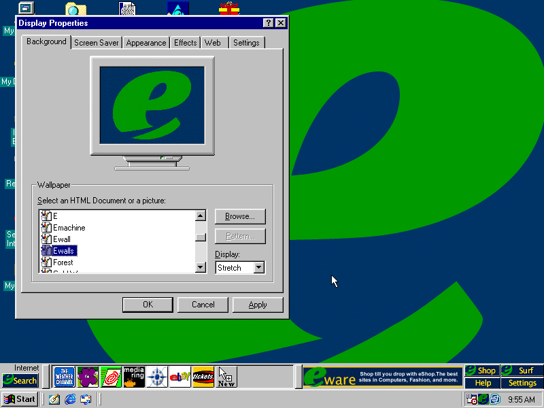Switch to the Screen Saver tab
This screenshot has height=408, width=544.
point(97,43)
